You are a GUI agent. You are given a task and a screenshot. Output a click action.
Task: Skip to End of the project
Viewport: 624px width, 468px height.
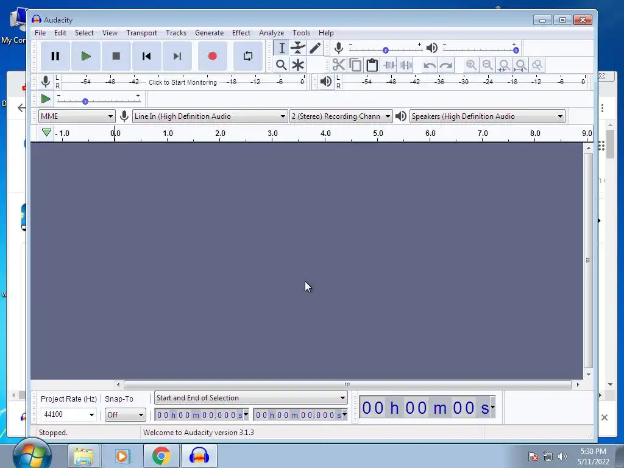pyautogui.click(x=177, y=56)
